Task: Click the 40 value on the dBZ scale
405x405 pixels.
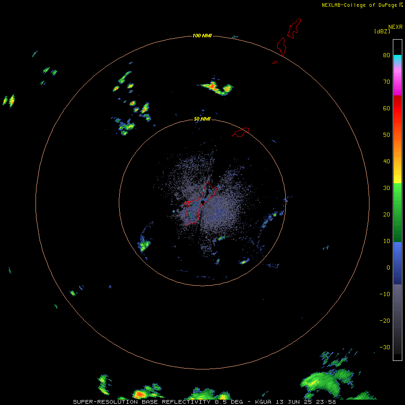Action: point(387,162)
